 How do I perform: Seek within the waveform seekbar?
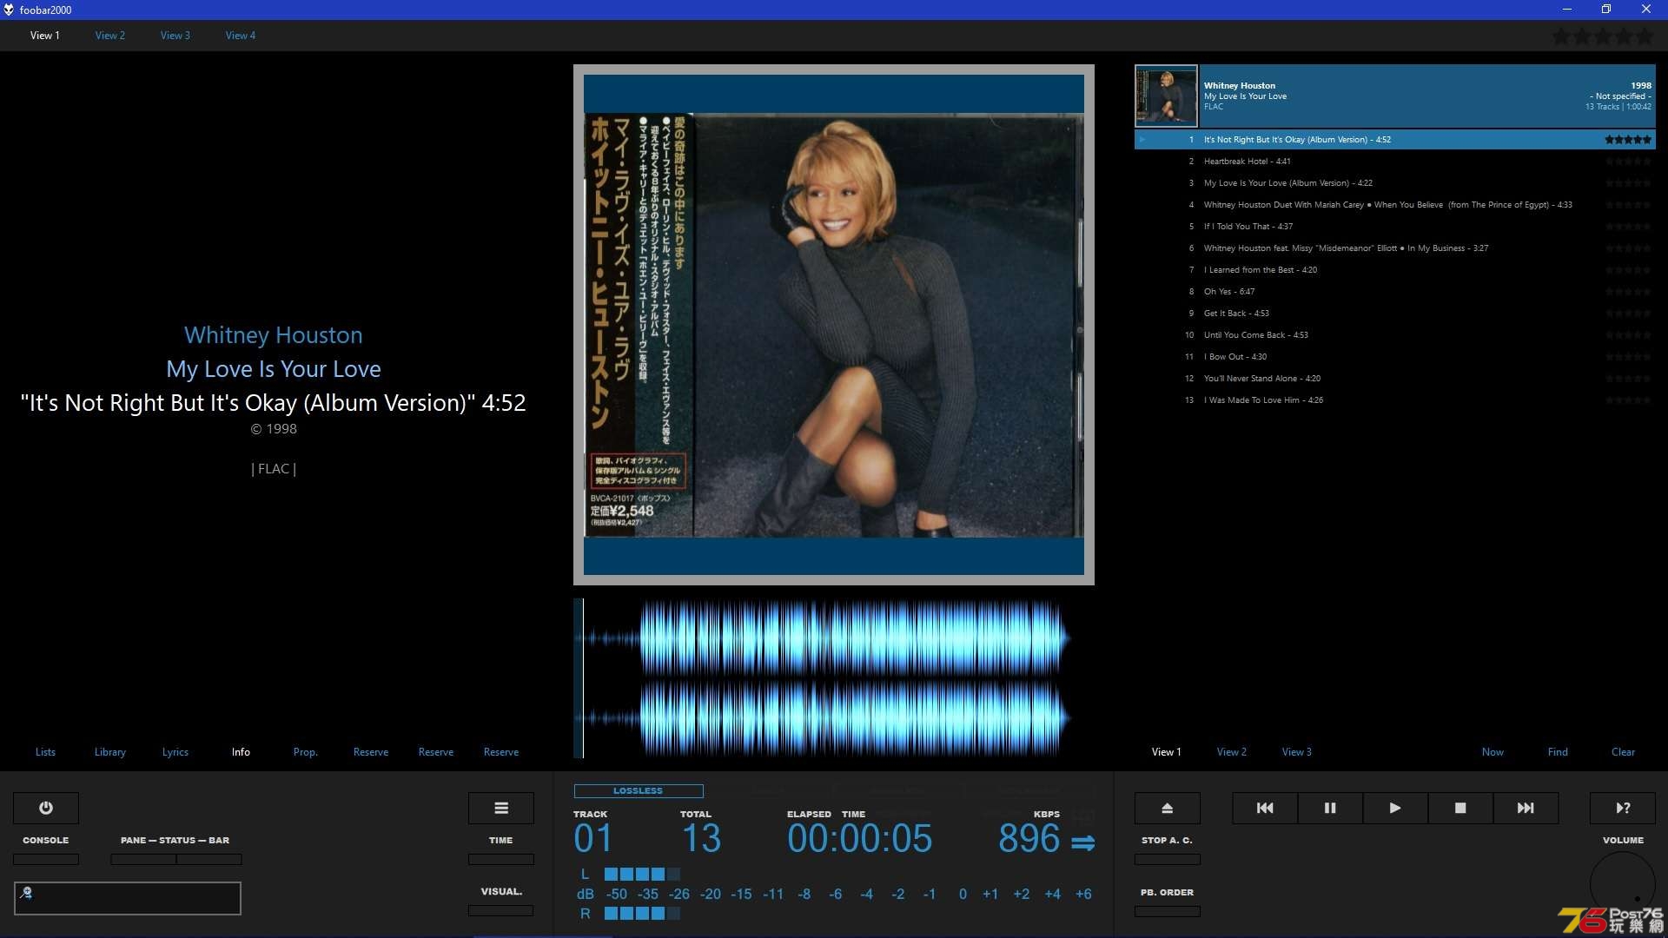(834, 678)
